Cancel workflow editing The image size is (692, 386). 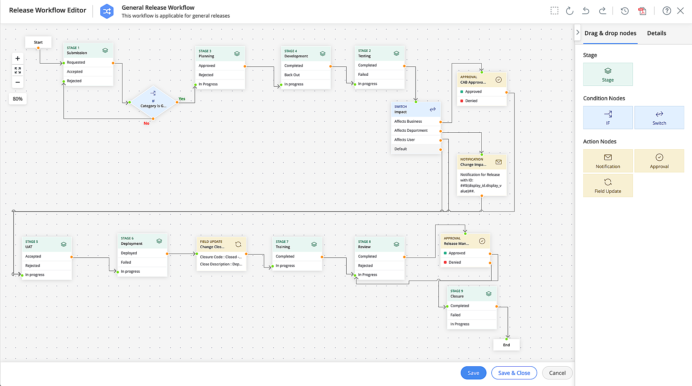[x=557, y=373]
